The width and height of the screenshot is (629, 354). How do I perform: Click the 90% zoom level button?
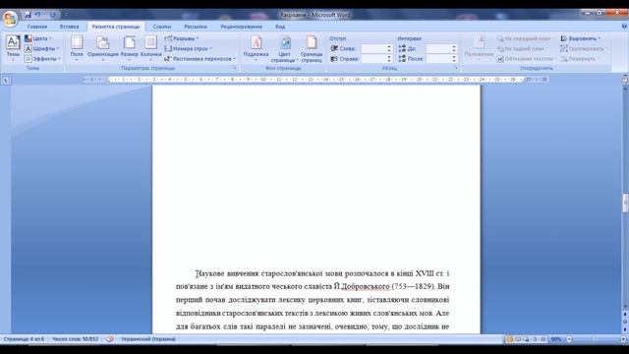tap(556, 339)
